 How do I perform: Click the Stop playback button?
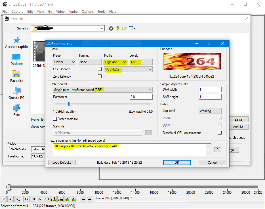3,199
